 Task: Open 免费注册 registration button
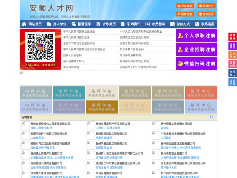click(206, 6)
